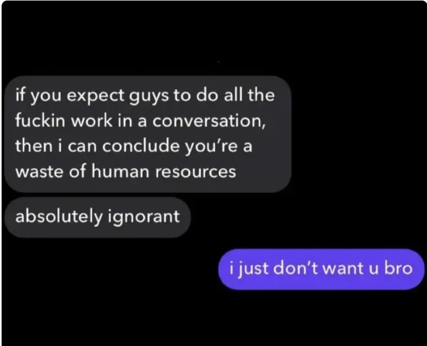Click the word "waste" in the last line
Viewport: 427px width, 346px height.
(39, 172)
